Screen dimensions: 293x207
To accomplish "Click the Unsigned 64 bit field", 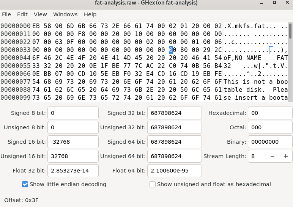I will [175, 156].
